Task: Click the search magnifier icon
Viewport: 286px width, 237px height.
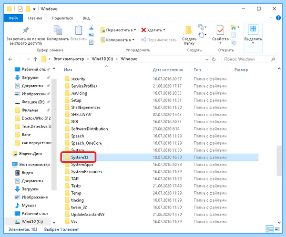Action: coord(273,59)
